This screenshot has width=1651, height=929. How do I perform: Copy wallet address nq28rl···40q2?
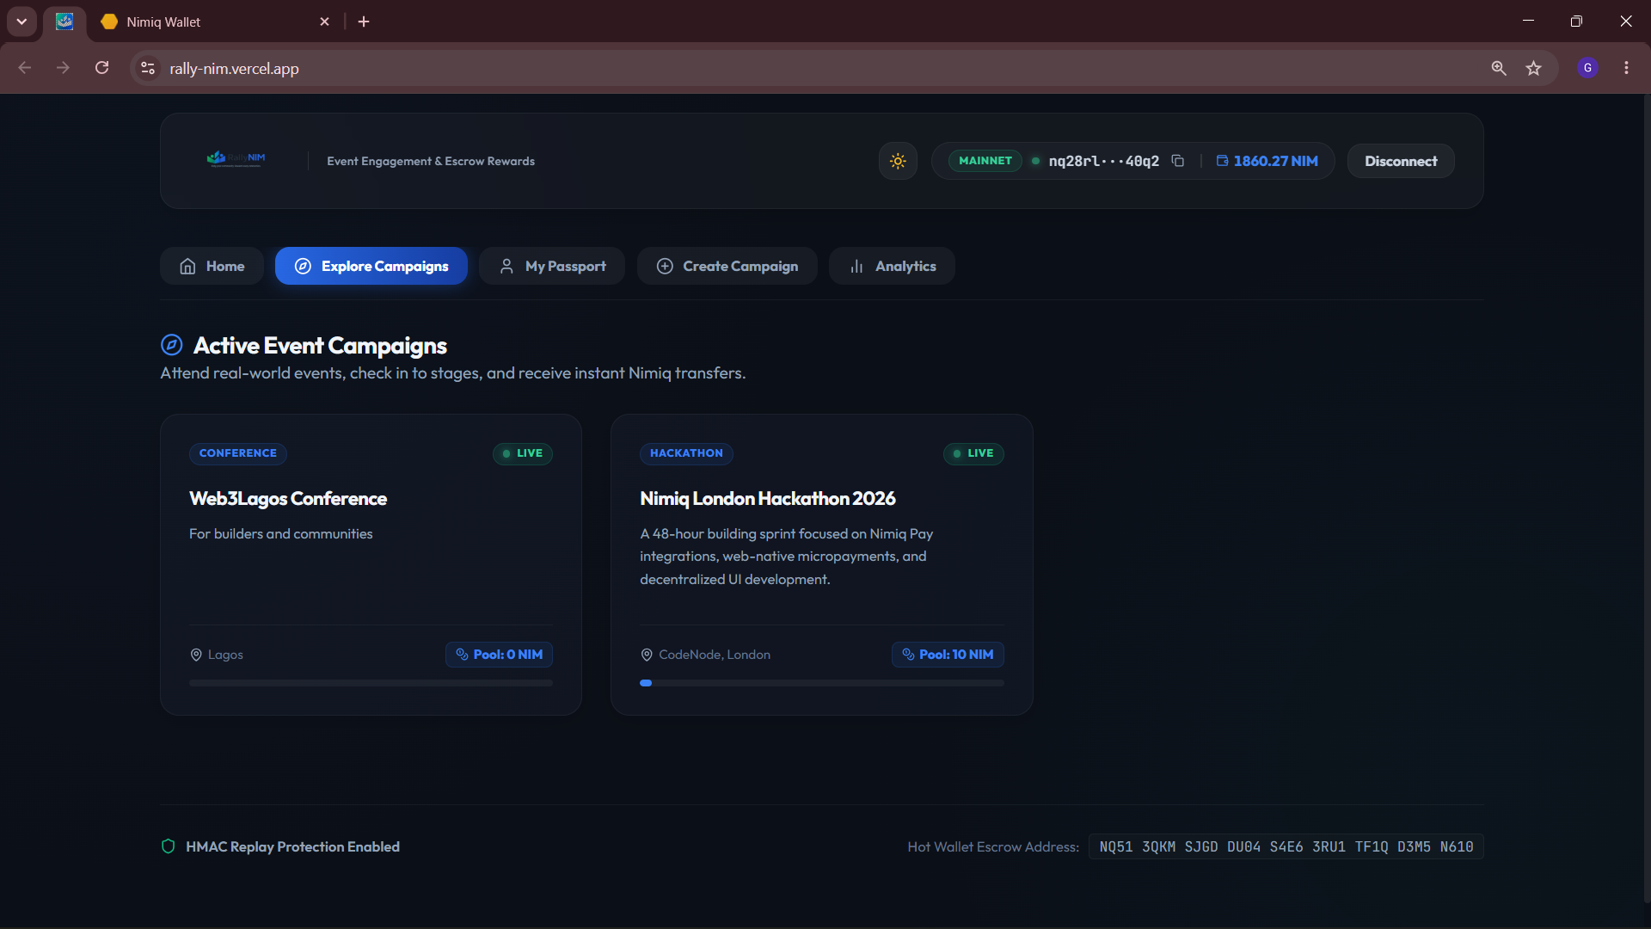pos(1178,161)
